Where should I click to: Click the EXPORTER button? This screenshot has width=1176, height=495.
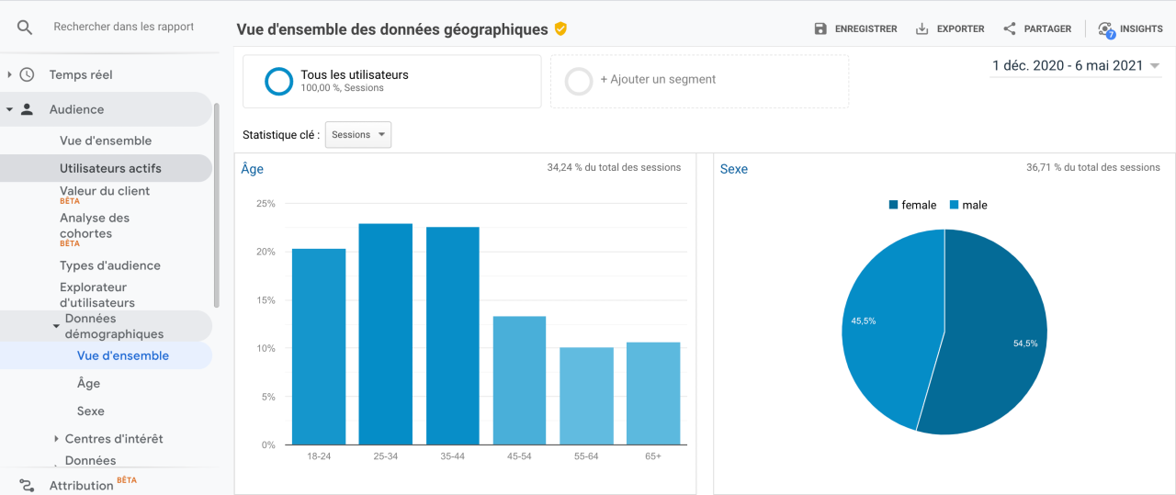click(x=950, y=28)
